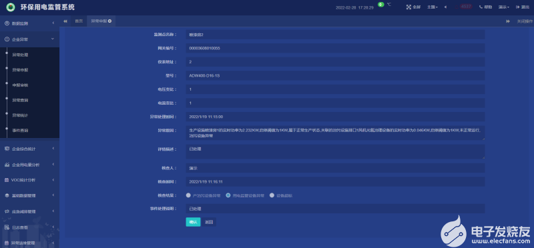Click the 核查人 input field

tap(335, 168)
